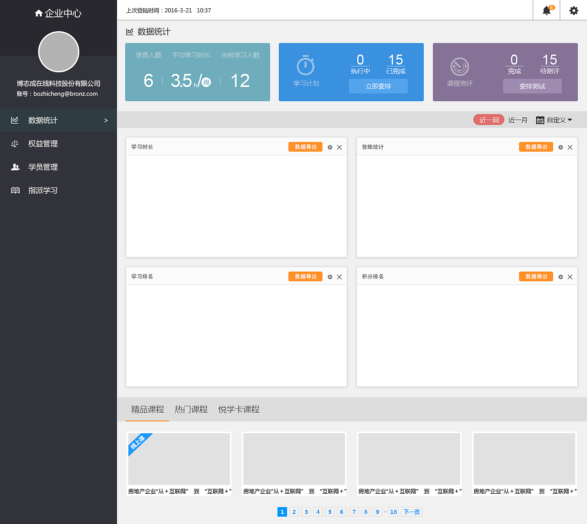Open settings gear of 积分排名 panel
587x524 pixels.
(x=560, y=277)
